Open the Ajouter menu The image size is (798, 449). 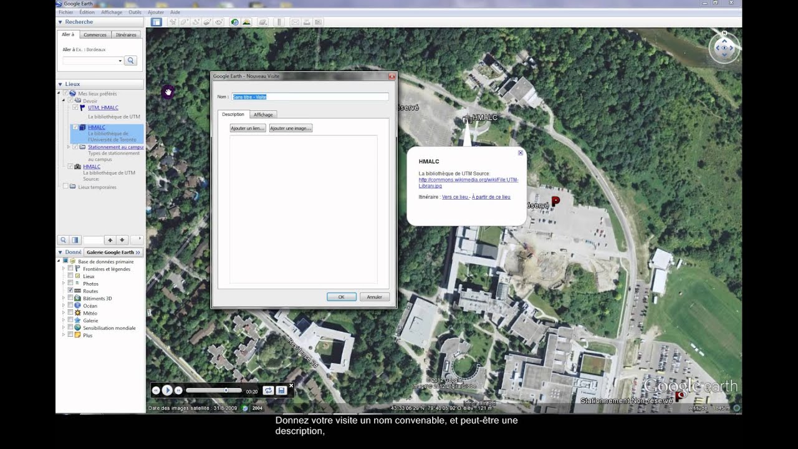(156, 12)
